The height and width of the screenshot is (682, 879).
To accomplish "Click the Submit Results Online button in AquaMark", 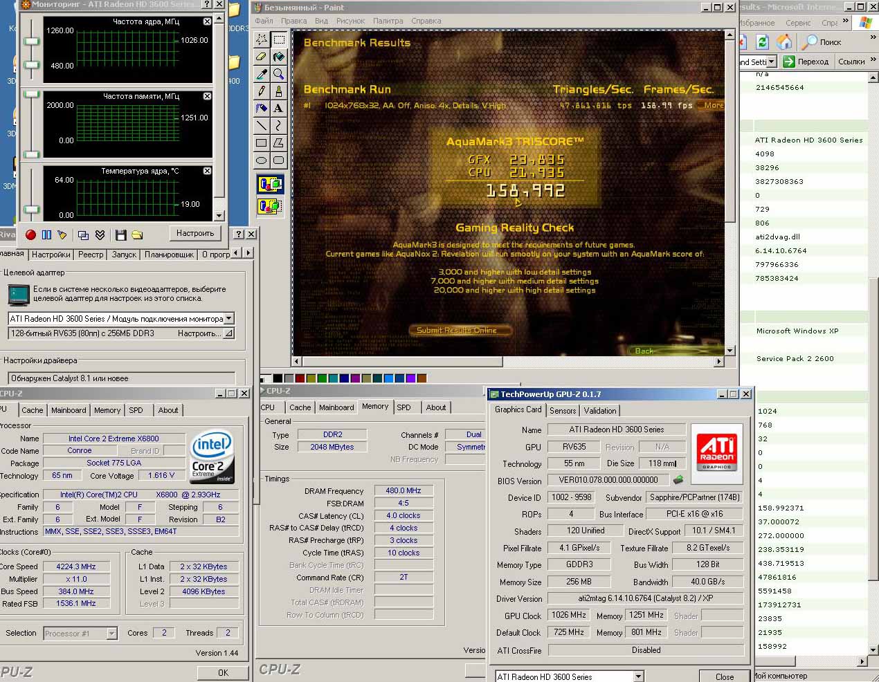I will [460, 331].
